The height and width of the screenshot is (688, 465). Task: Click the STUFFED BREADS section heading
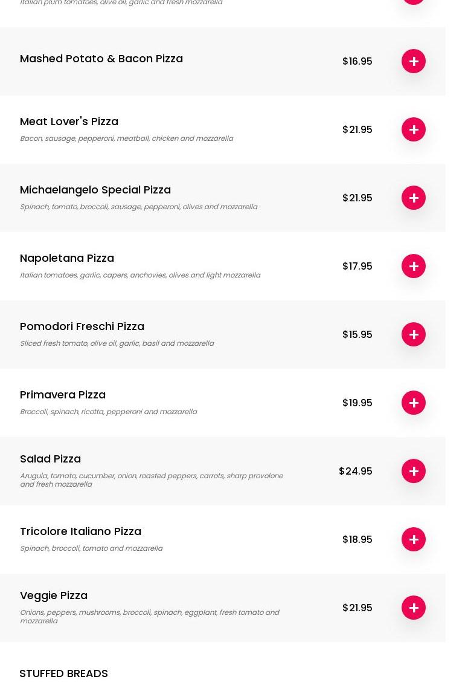pyautogui.click(x=63, y=673)
